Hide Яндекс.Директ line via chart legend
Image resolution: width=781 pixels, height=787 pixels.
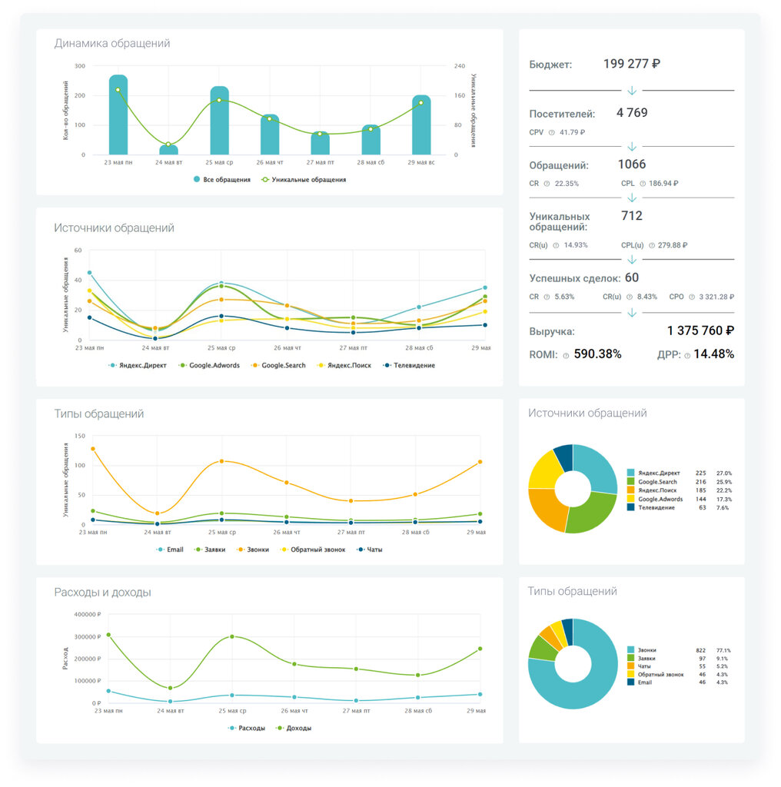point(137,365)
